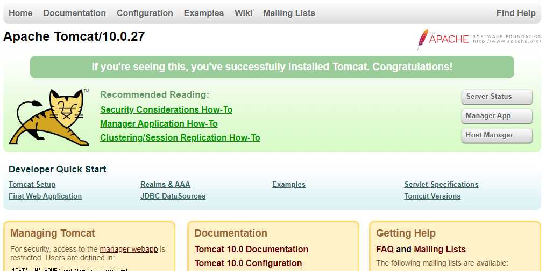The height and width of the screenshot is (271, 546).
Task: Open the Tomcat Setup quick start link
Action: (32, 185)
